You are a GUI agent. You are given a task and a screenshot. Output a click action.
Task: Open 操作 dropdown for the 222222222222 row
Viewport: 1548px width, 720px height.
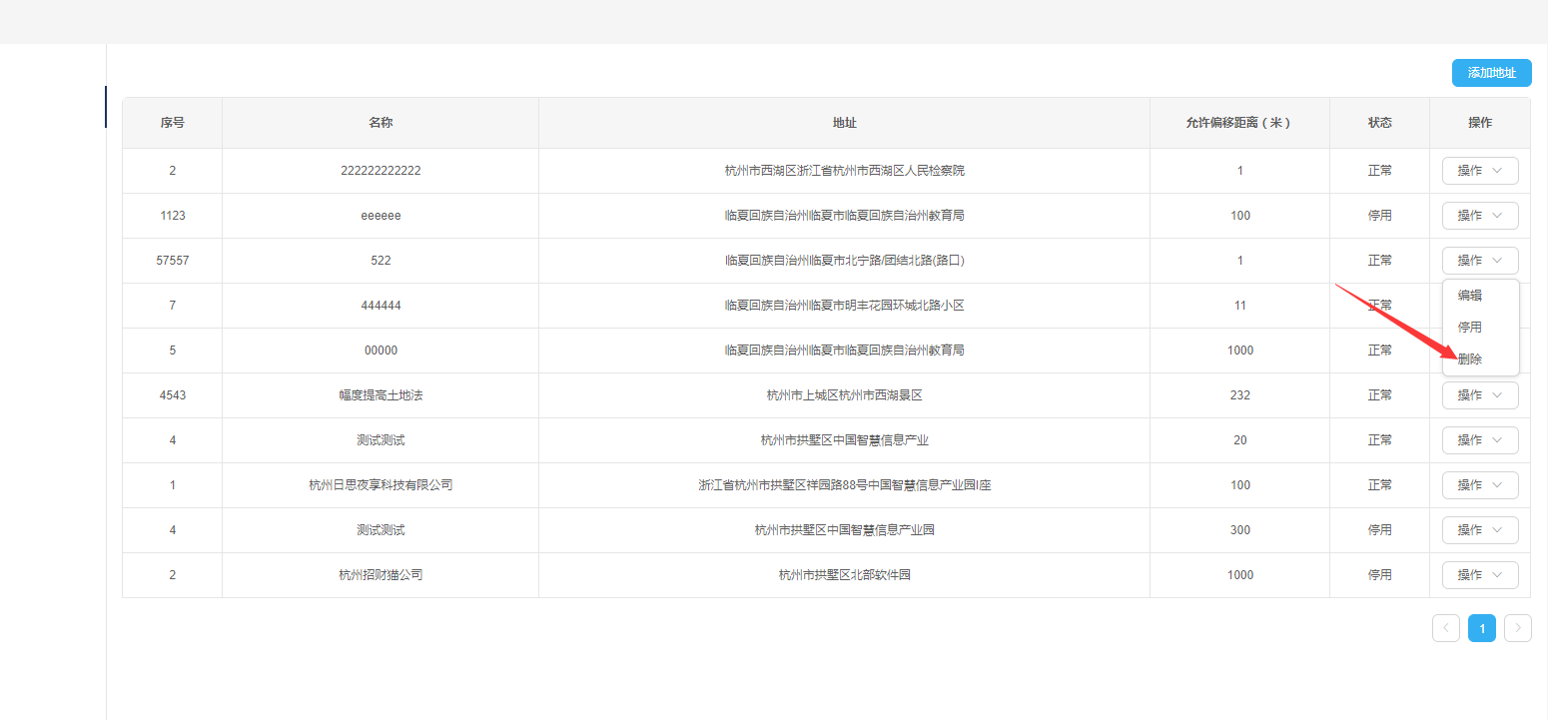click(x=1479, y=171)
